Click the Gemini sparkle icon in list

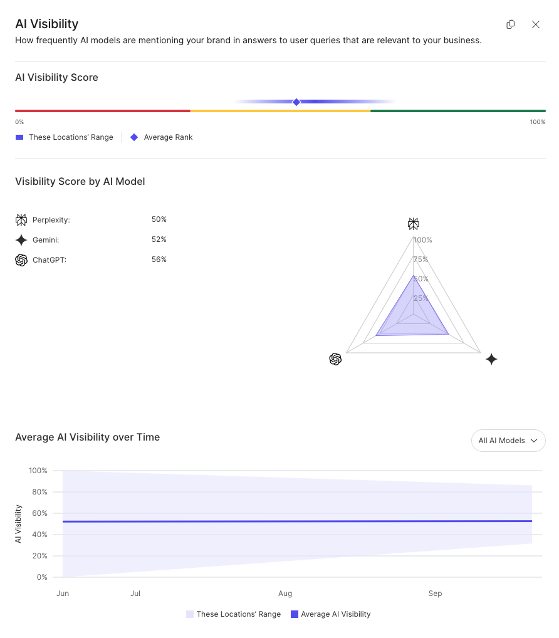pyautogui.click(x=21, y=240)
